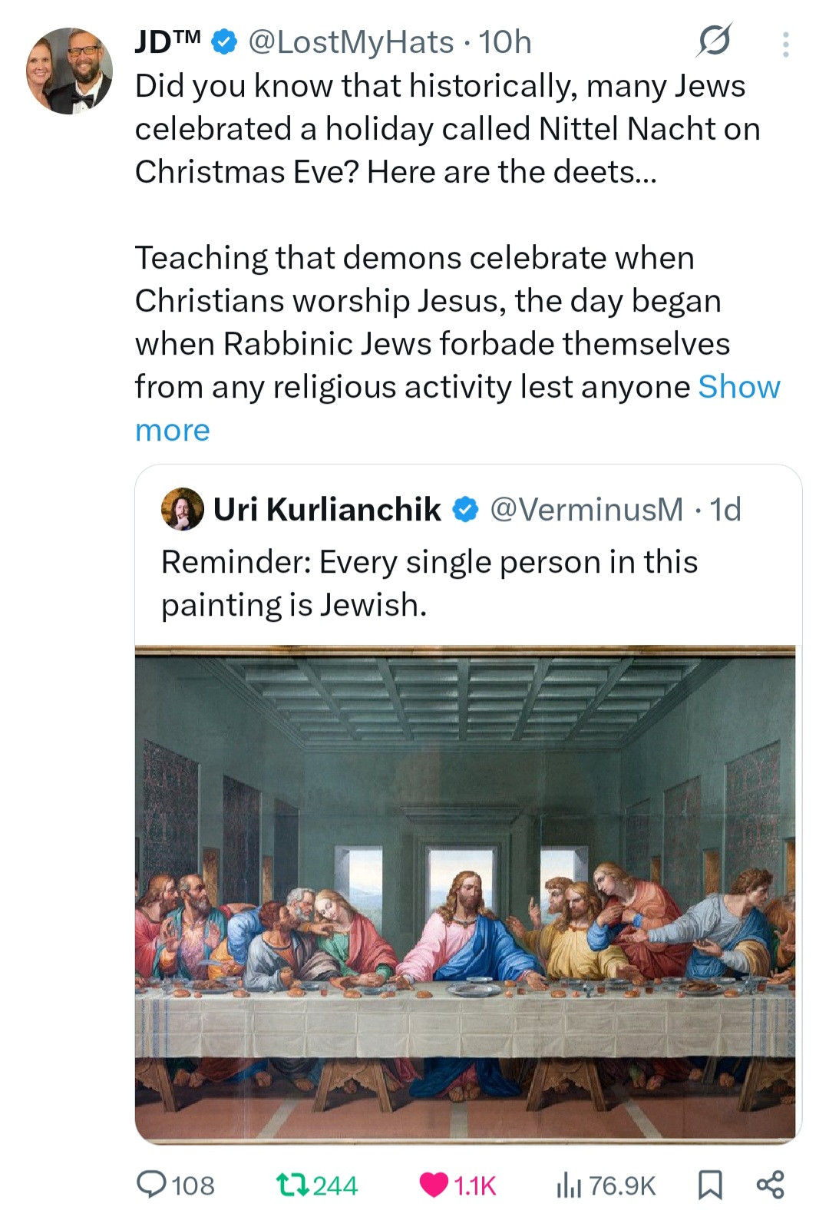
Task: Click the share icon
Action: 770,1185
